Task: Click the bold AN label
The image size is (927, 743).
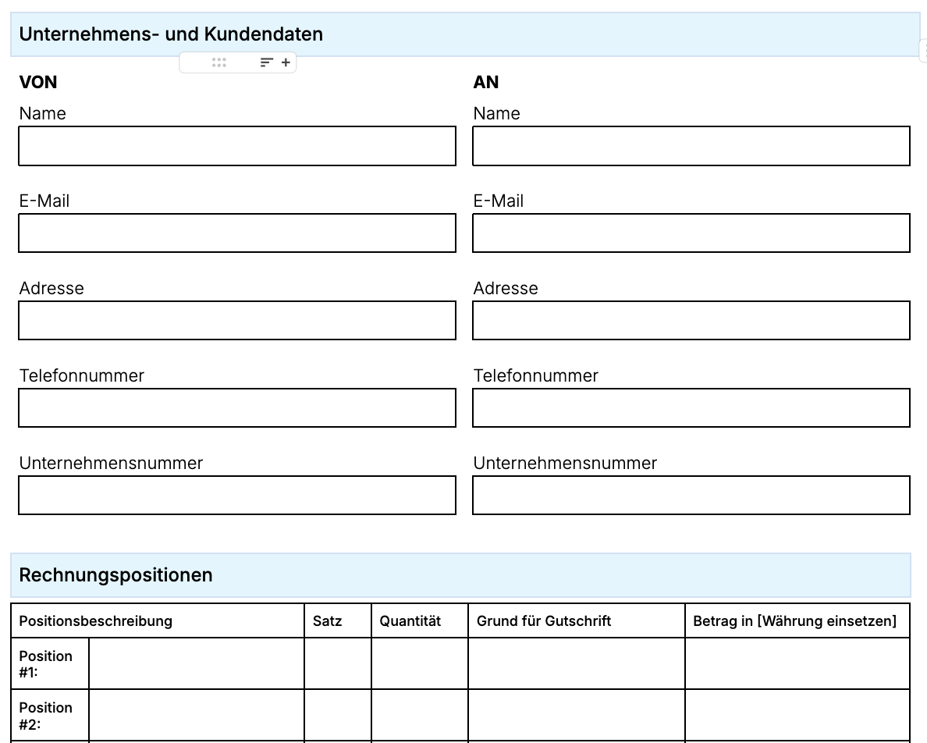Action: pos(486,82)
